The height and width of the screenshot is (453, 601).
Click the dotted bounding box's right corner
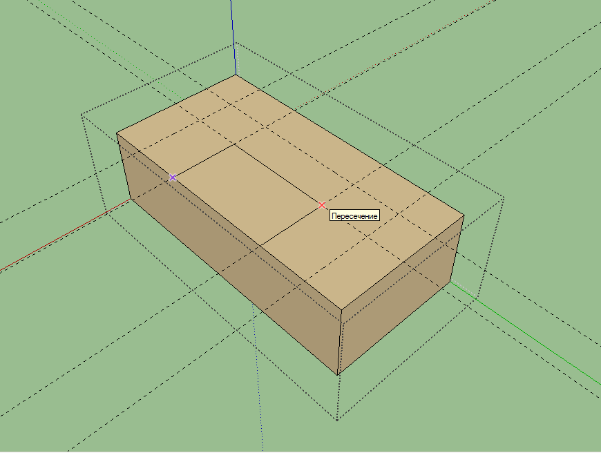point(504,199)
